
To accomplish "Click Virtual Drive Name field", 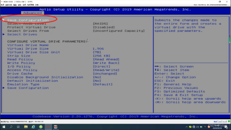I will [x=28, y=45].
